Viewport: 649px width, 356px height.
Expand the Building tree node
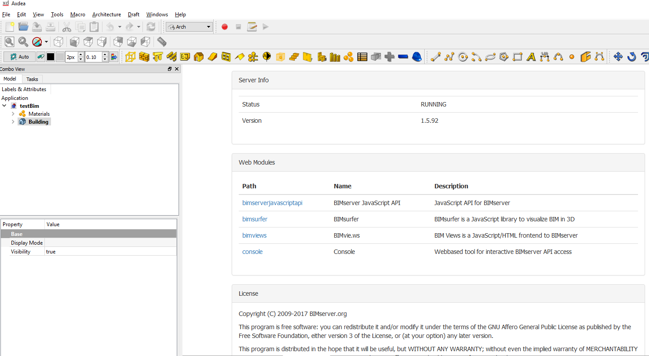(13, 121)
